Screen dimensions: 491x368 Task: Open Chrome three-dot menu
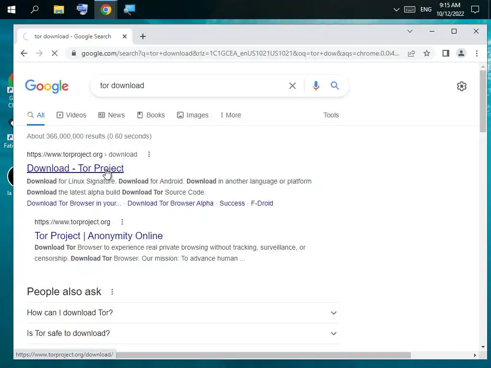pyautogui.click(x=477, y=54)
